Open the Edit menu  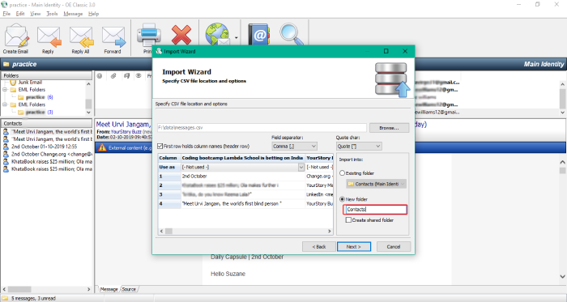(20, 14)
